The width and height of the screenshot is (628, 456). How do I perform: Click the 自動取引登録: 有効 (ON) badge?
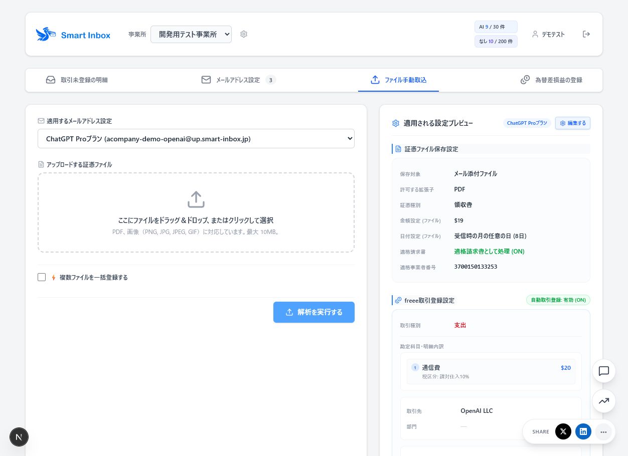[x=558, y=300]
